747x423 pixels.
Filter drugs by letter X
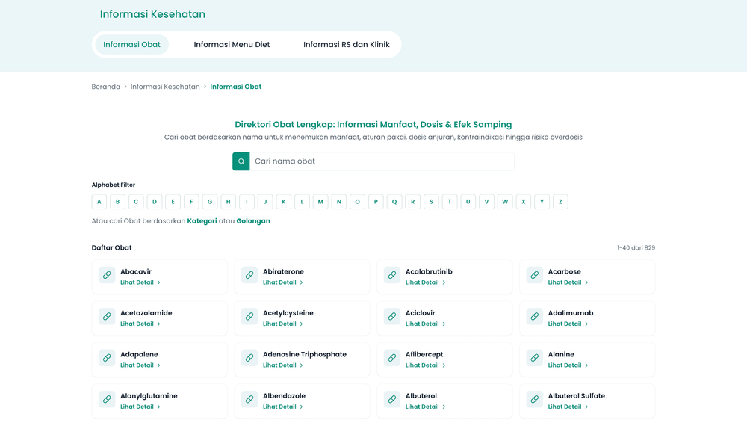[524, 202]
